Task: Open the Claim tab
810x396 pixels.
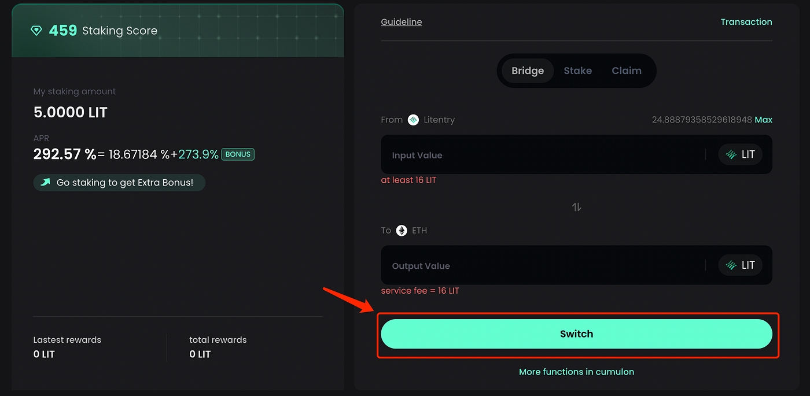Action: click(626, 71)
